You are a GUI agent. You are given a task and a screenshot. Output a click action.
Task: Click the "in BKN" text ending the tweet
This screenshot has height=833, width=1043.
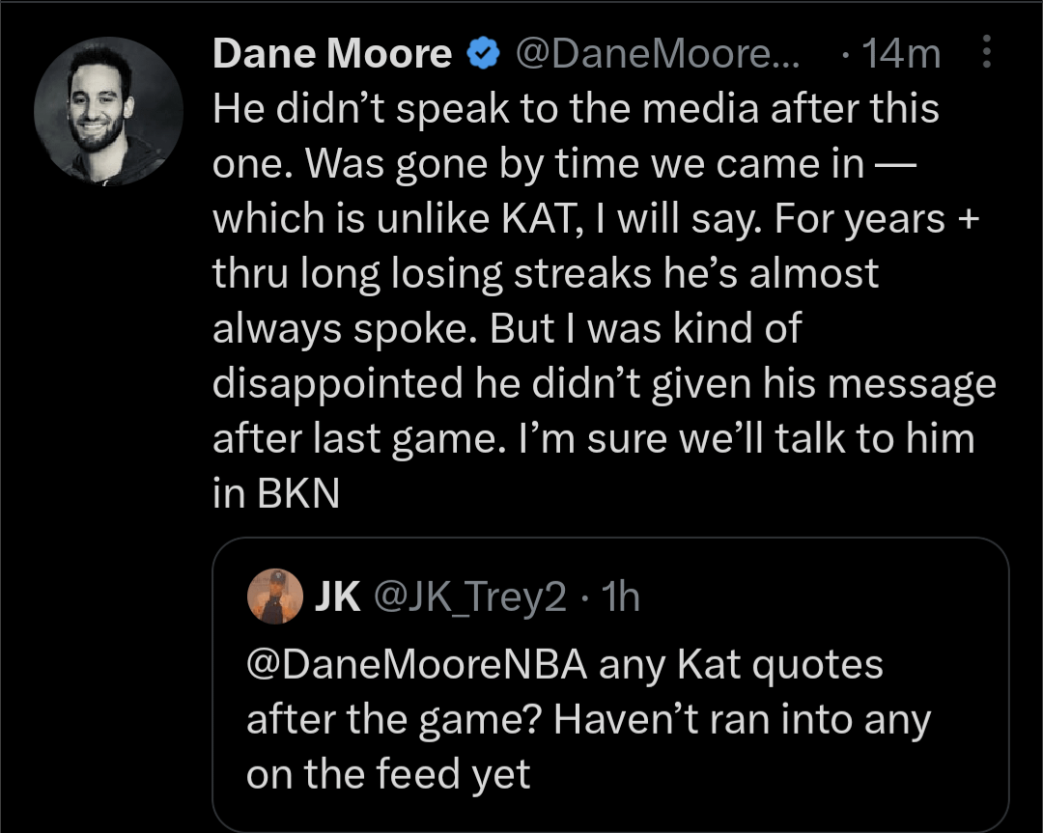point(276,493)
